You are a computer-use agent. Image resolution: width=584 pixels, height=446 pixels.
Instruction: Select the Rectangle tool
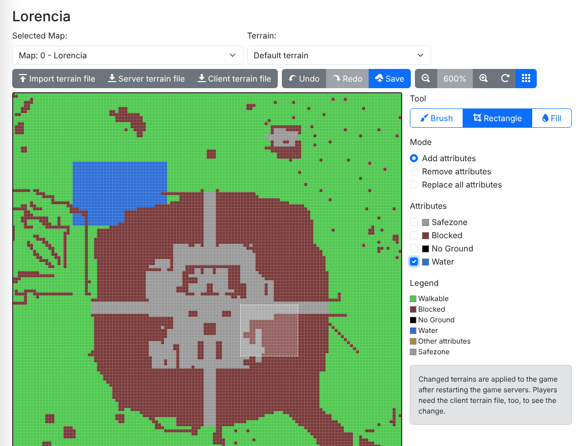coord(497,118)
